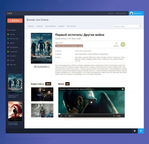Viewport: 149px width, 144px height.
Task: Open Весь каталог navigation tab
Action: coord(72,26)
